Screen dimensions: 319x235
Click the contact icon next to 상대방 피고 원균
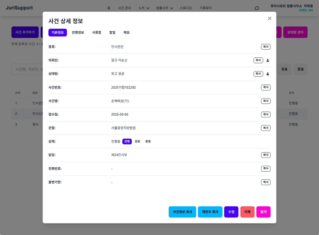coord(268,74)
